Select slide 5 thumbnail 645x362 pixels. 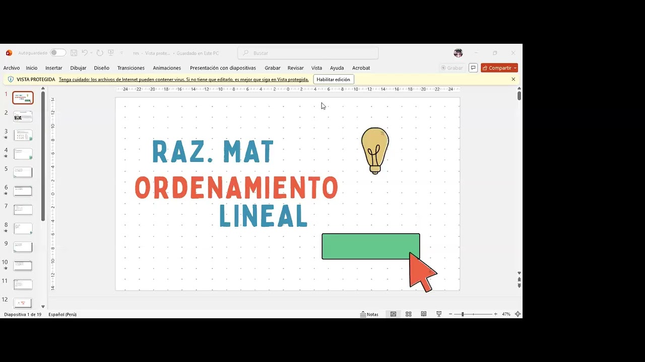[23, 172]
